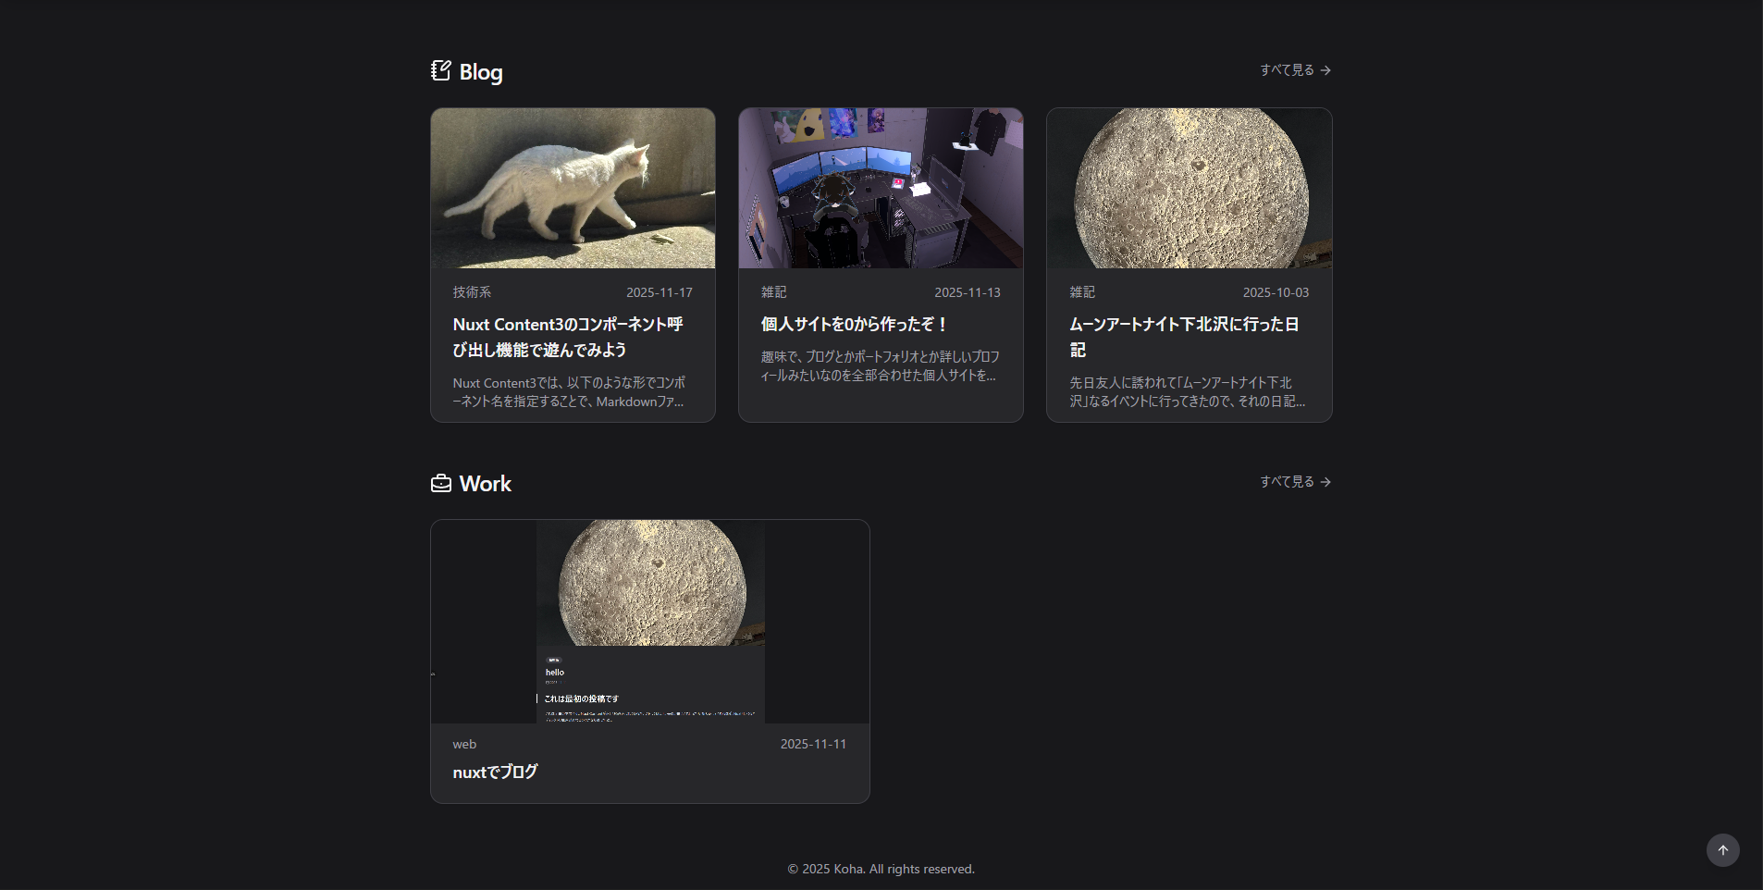This screenshot has width=1763, height=890.
Task: Click the Blog section notebook-pen icon
Action: coord(441,70)
